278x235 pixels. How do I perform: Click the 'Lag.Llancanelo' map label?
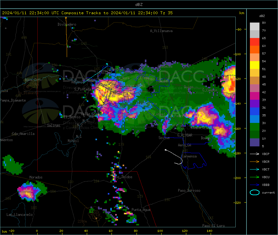tap(19, 215)
